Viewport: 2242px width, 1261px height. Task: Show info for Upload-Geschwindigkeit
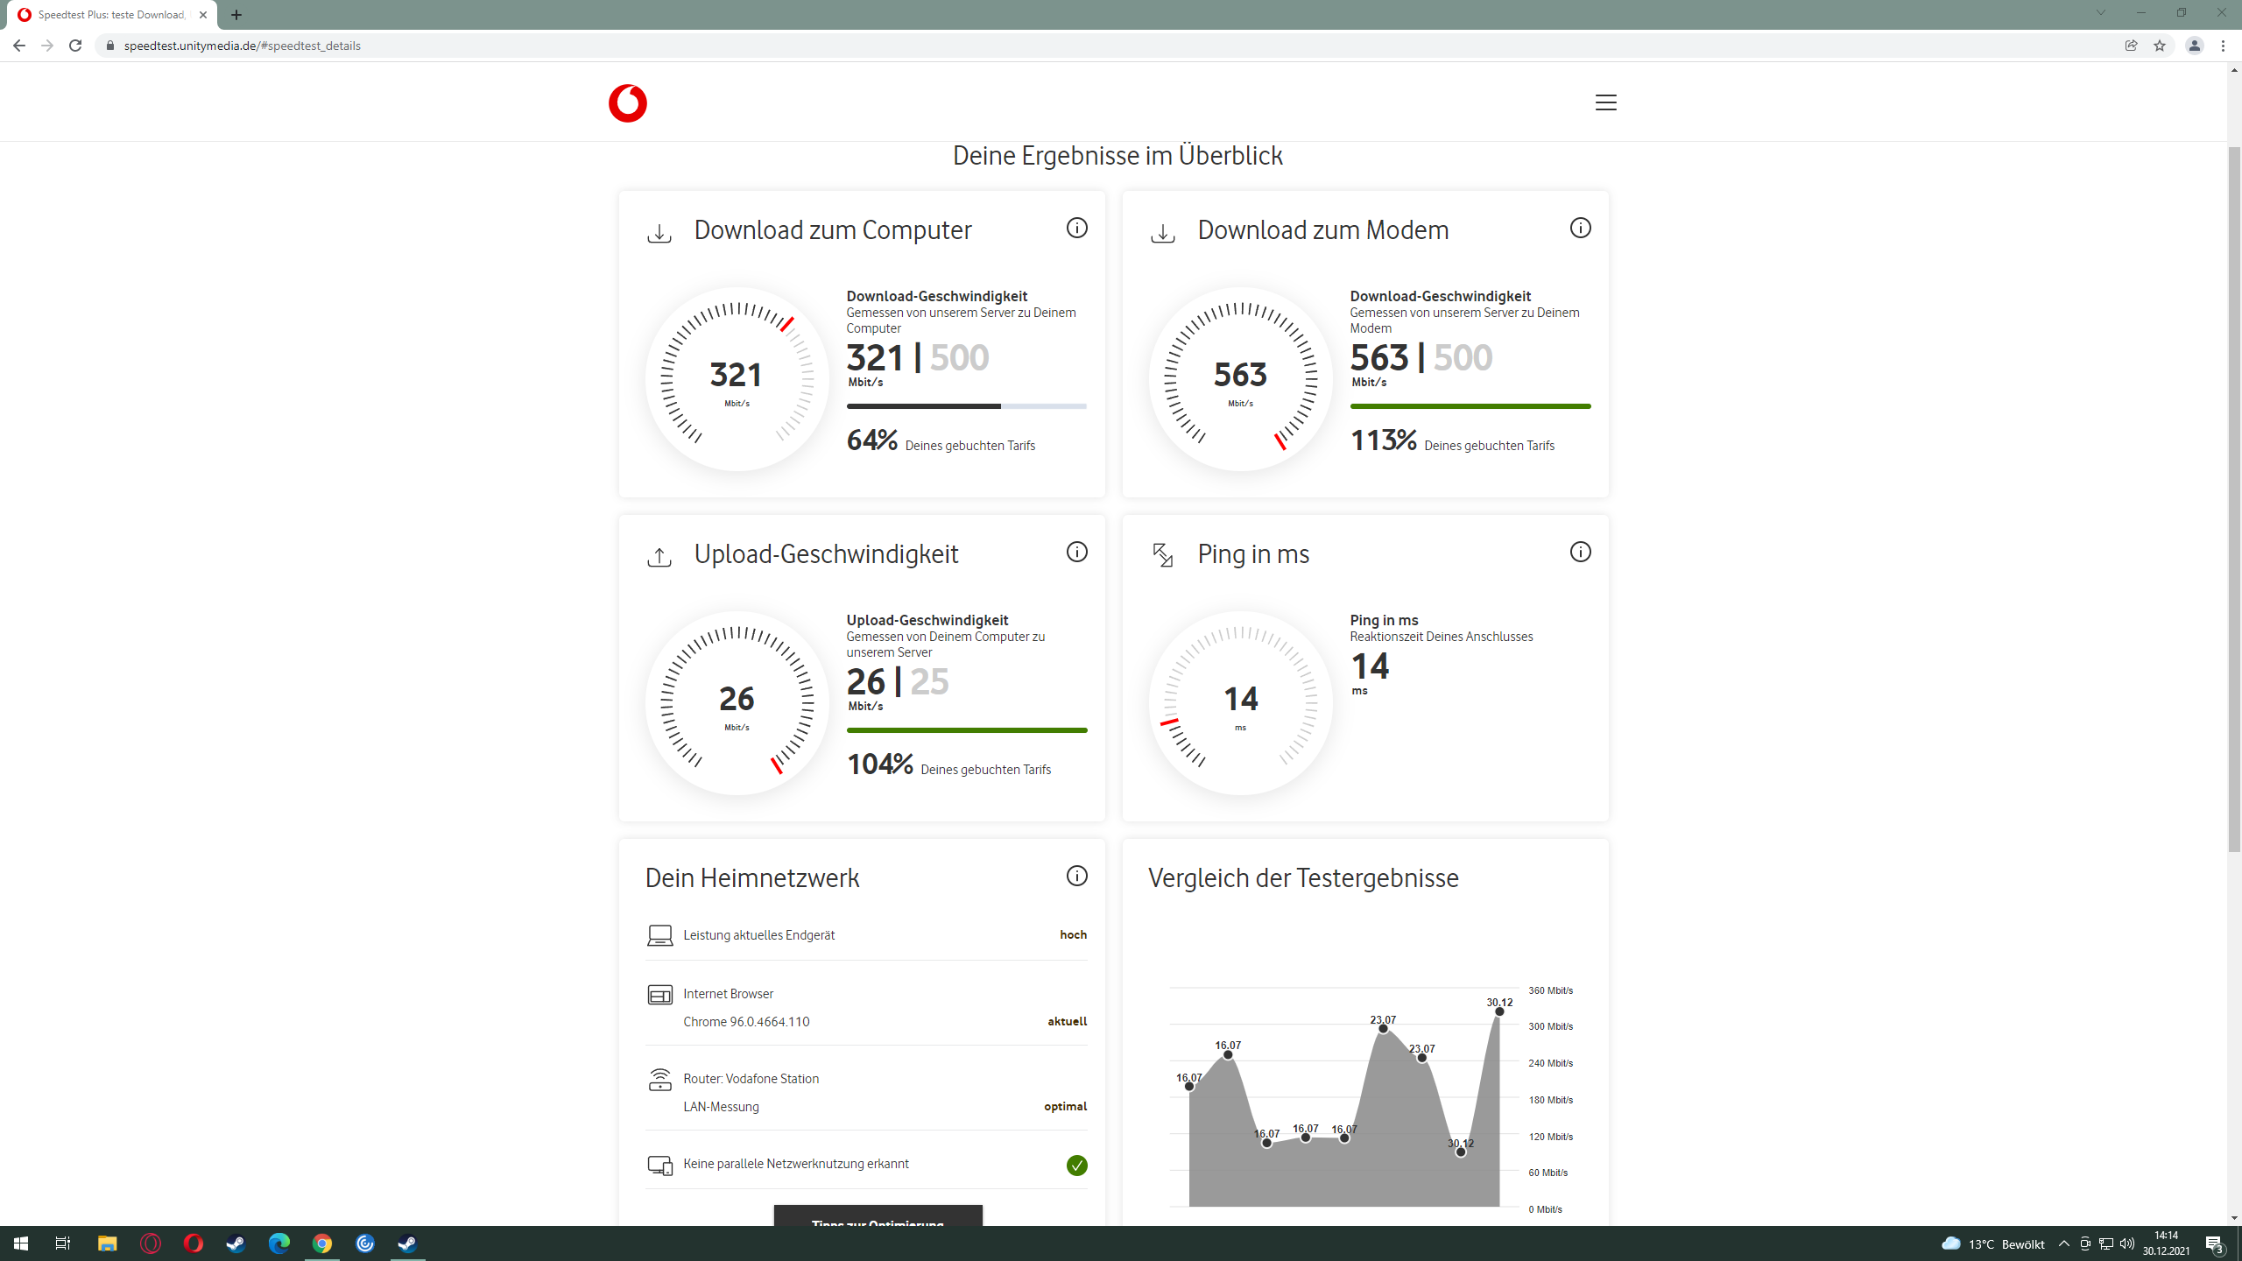point(1076,553)
